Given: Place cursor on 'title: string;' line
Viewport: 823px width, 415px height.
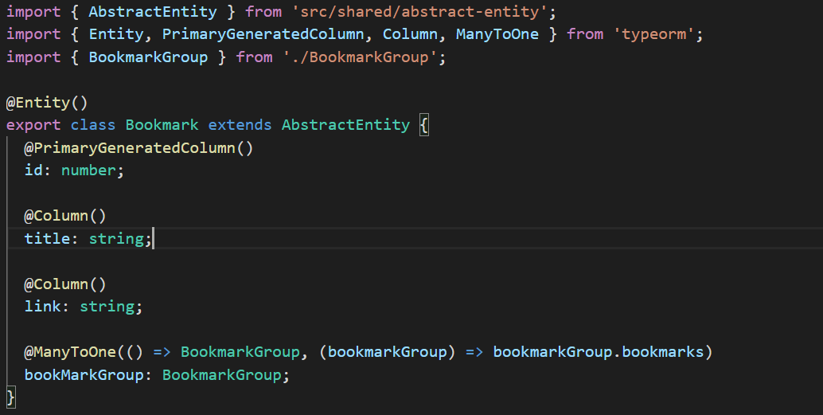Looking at the screenshot, I should 88,238.
